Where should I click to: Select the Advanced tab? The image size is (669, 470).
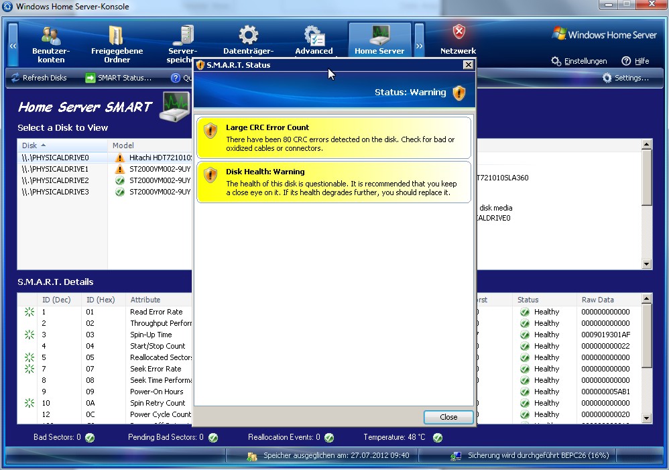(314, 41)
